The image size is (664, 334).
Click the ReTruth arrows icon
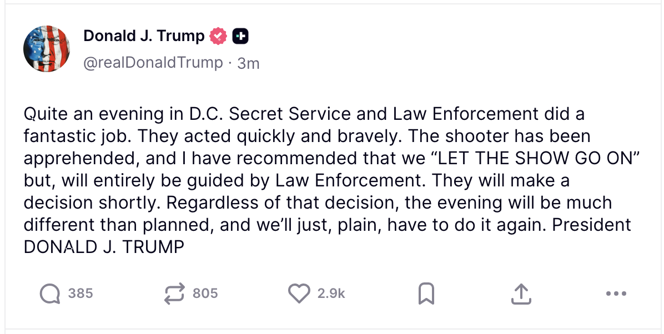[175, 293]
